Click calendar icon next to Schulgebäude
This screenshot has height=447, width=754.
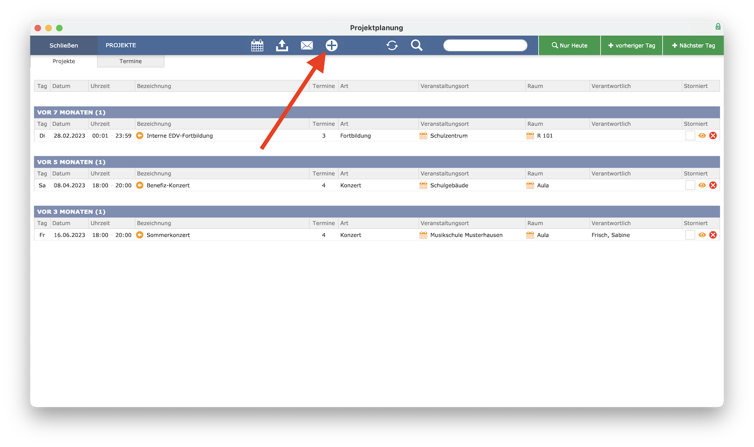(x=423, y=185)
